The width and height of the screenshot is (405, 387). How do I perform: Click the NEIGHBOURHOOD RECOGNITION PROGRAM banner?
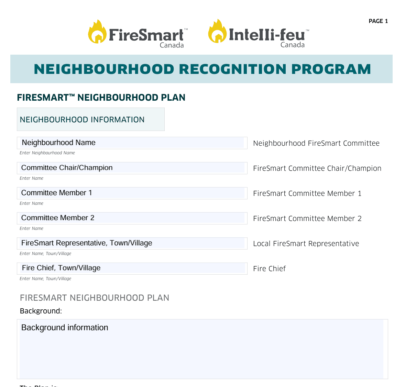click(202, 69)
